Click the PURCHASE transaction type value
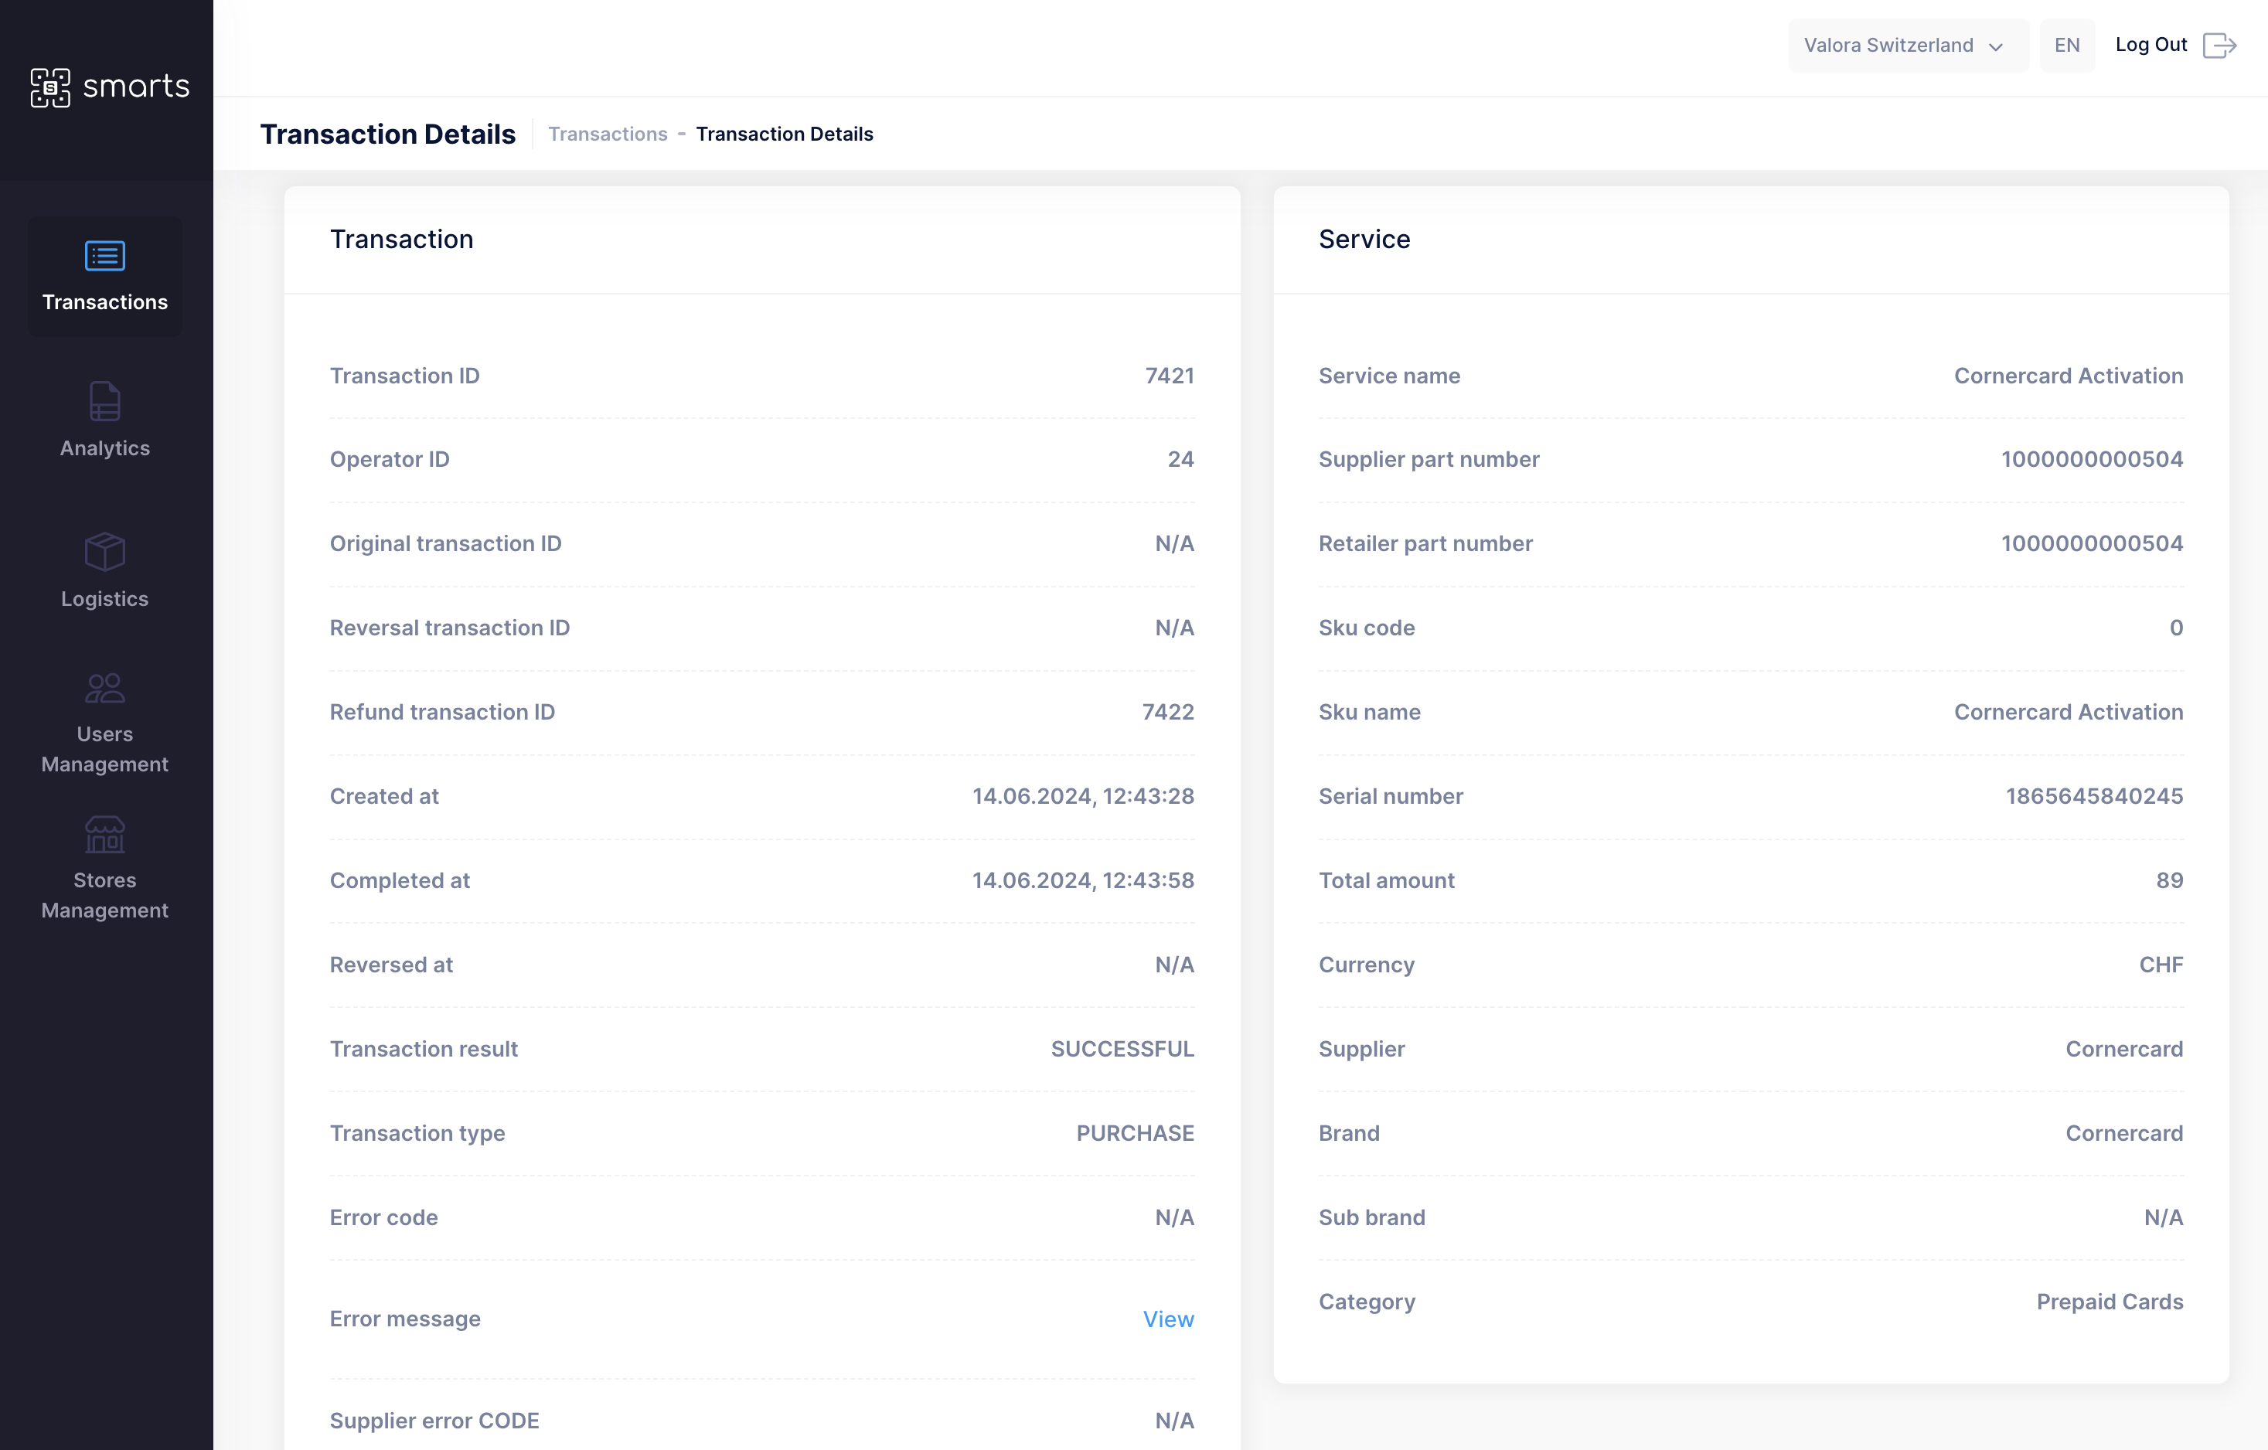 1135,1134
